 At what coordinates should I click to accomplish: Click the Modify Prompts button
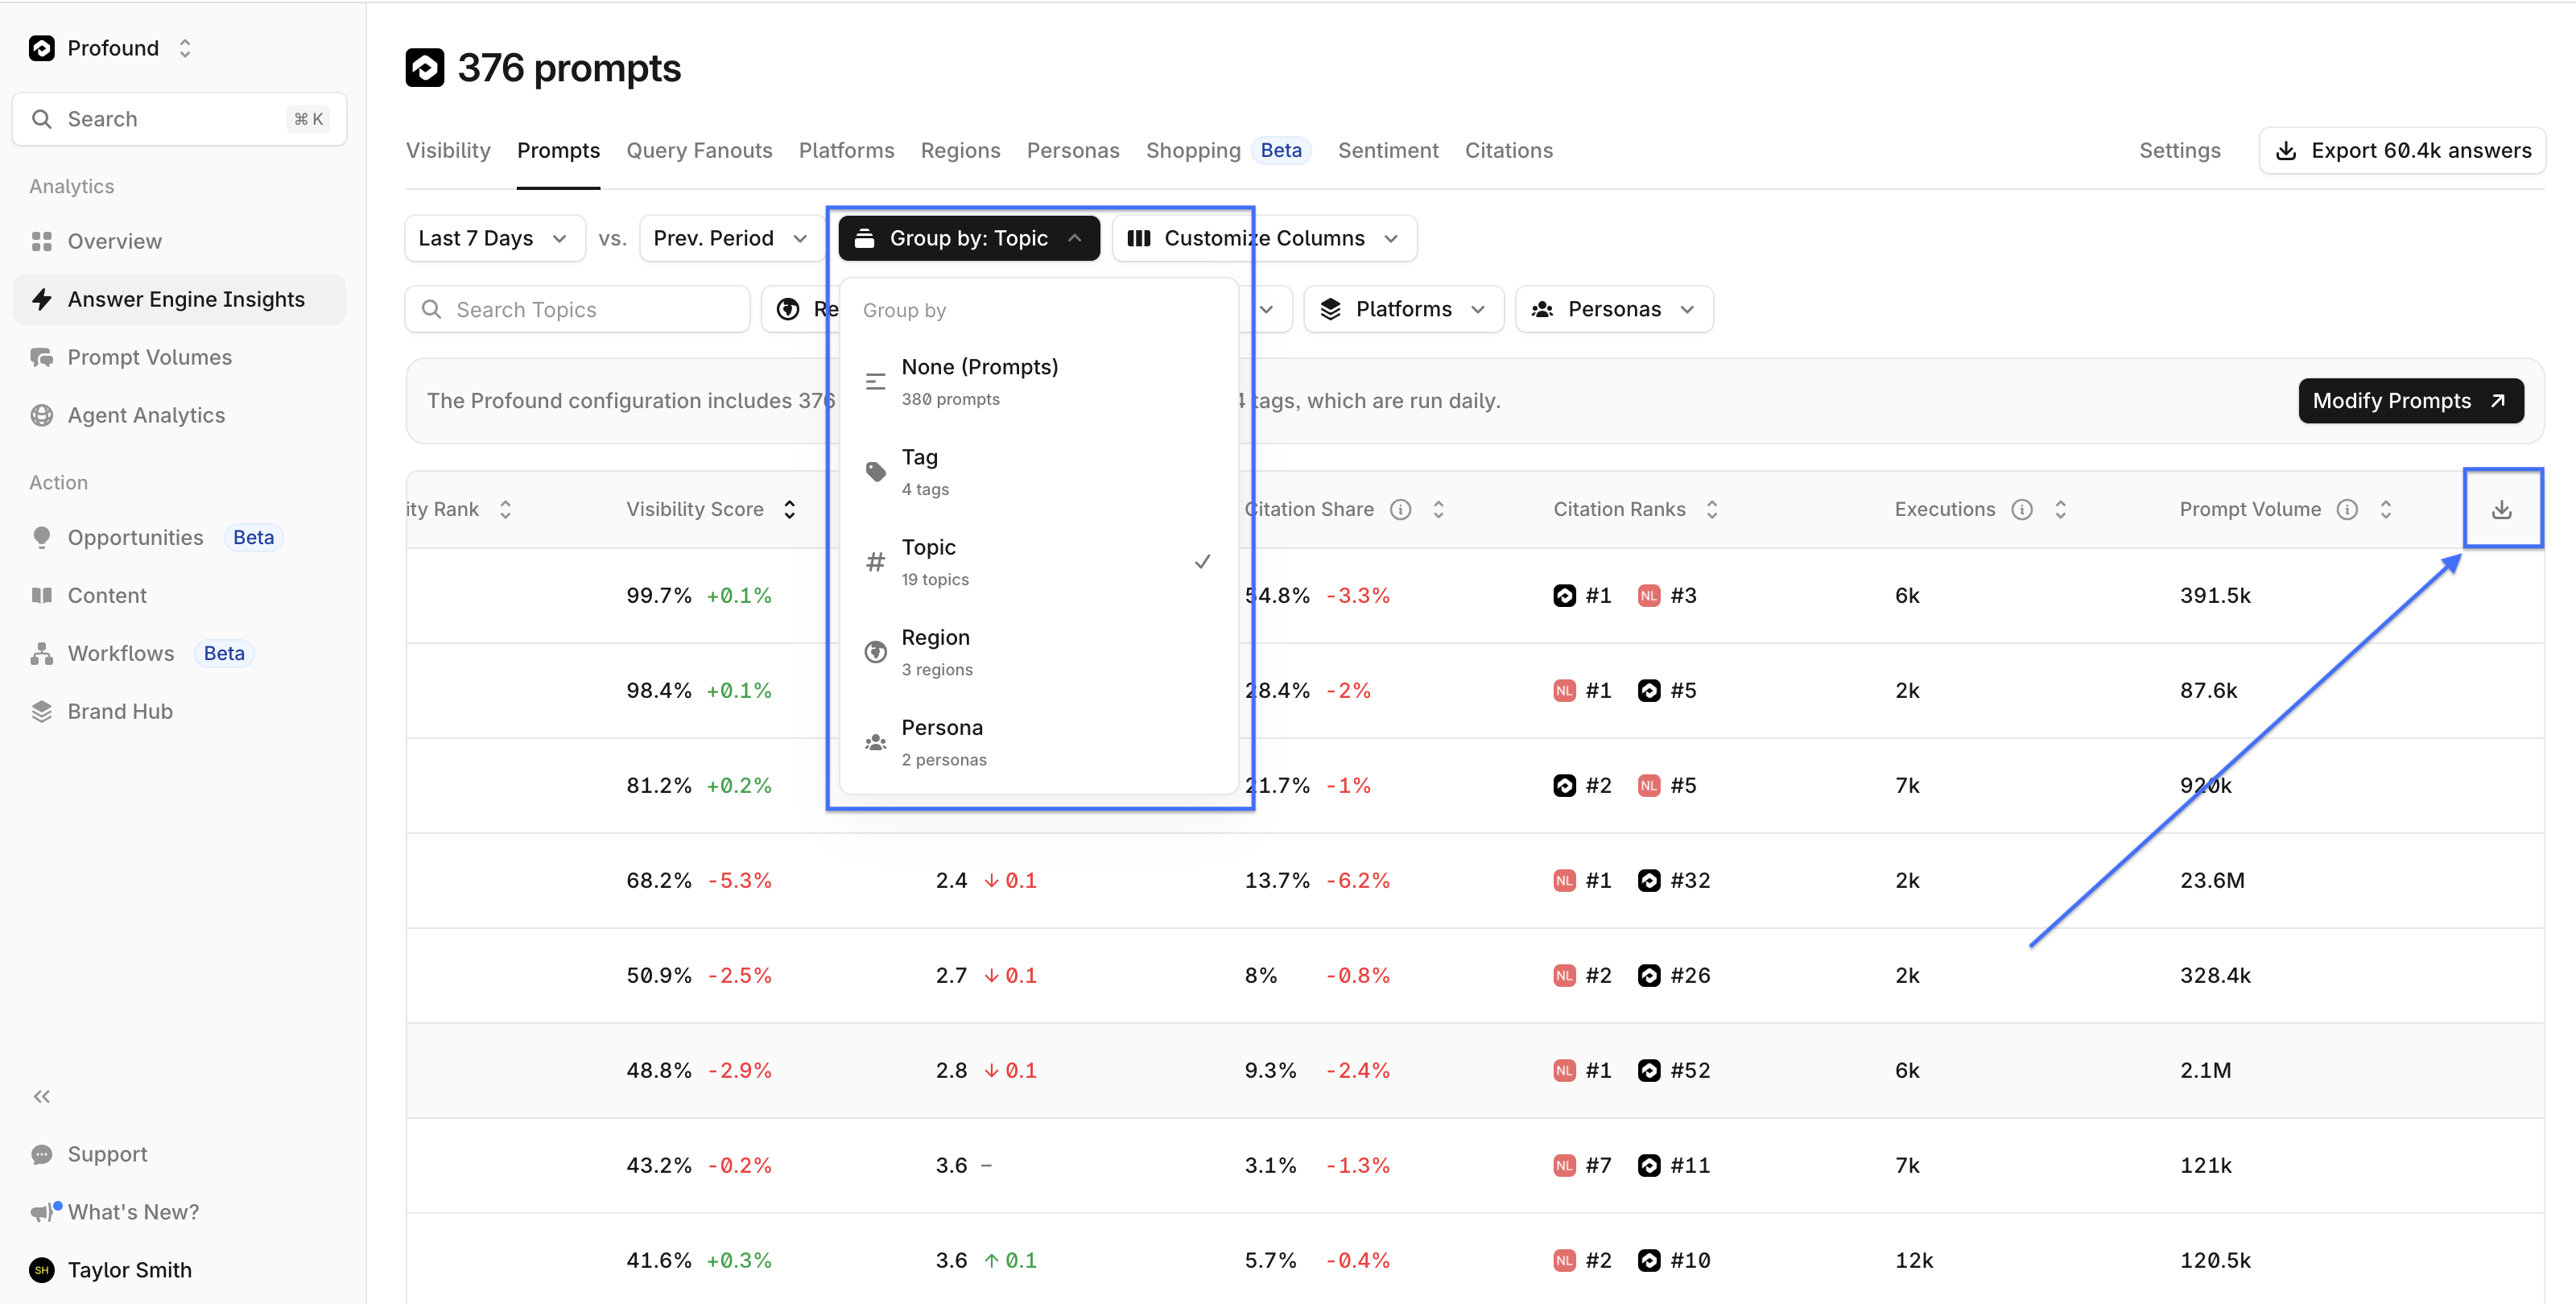(2410, 400)
